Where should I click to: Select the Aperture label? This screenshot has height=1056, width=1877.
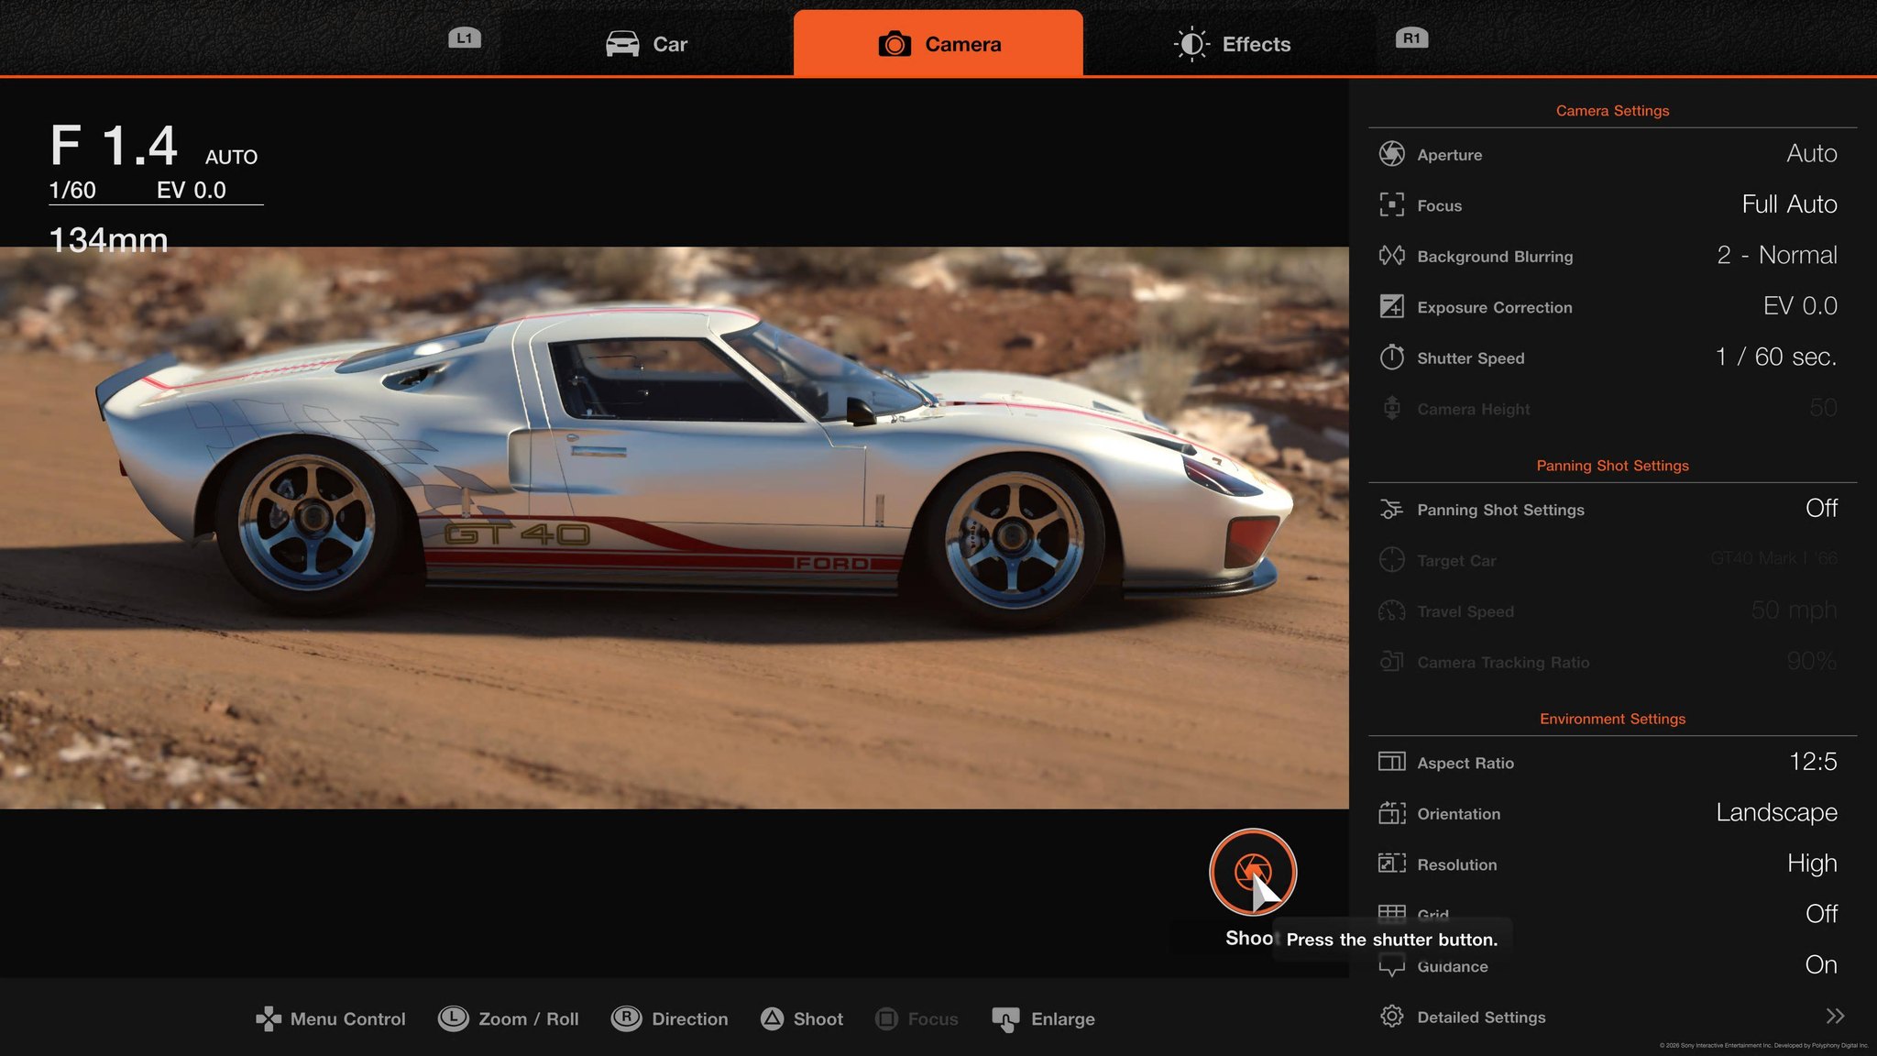1449,155
